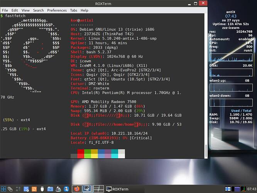This screenshot has height=193, width=257.
Task: Minimize the ROXTerm window
Action: (189, 3)
